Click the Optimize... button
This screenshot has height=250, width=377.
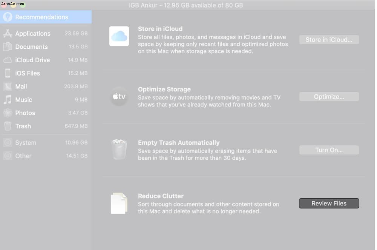[329, 97]
